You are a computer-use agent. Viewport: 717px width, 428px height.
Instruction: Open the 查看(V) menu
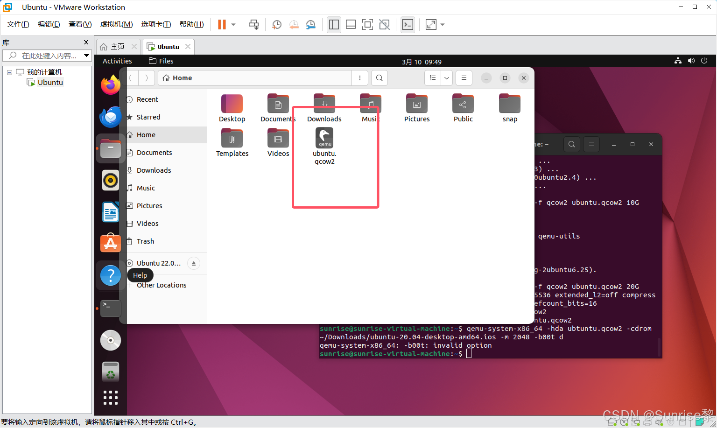tap(80, 24)
